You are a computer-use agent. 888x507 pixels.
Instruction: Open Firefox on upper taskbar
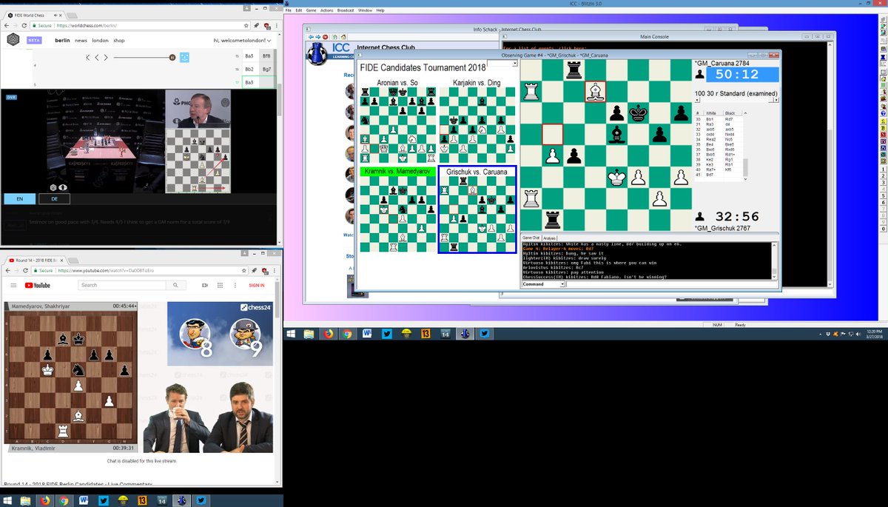point(328,334)
